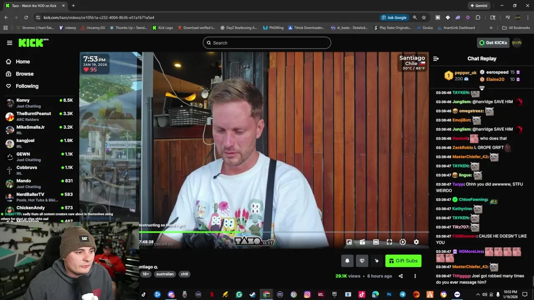Open Chrome media controls icon
Viewport: 534px width, 300px height.
tap(508, 17)
